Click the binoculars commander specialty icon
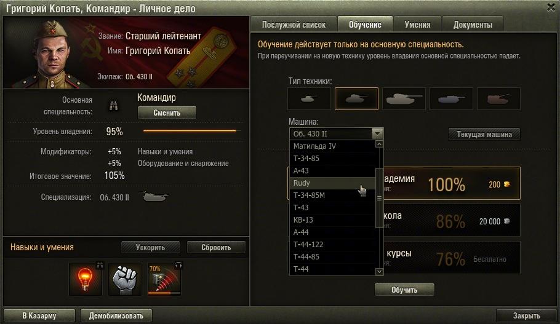The width and height of the screenshot is (560, 324). coord(114,106)
